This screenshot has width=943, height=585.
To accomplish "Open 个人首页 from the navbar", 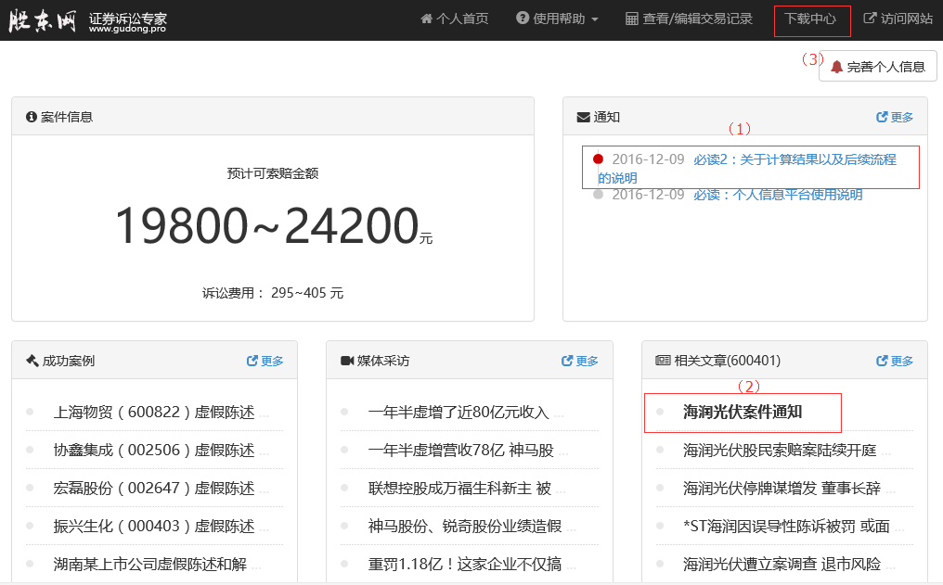I will pos(454,19).
